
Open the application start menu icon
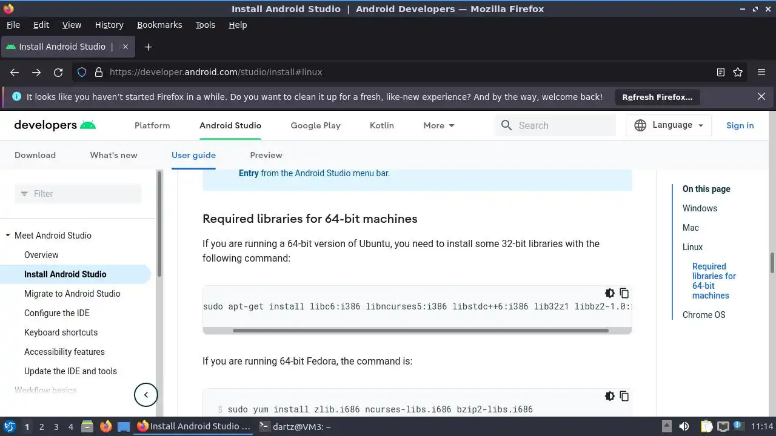tap(9, 427)
